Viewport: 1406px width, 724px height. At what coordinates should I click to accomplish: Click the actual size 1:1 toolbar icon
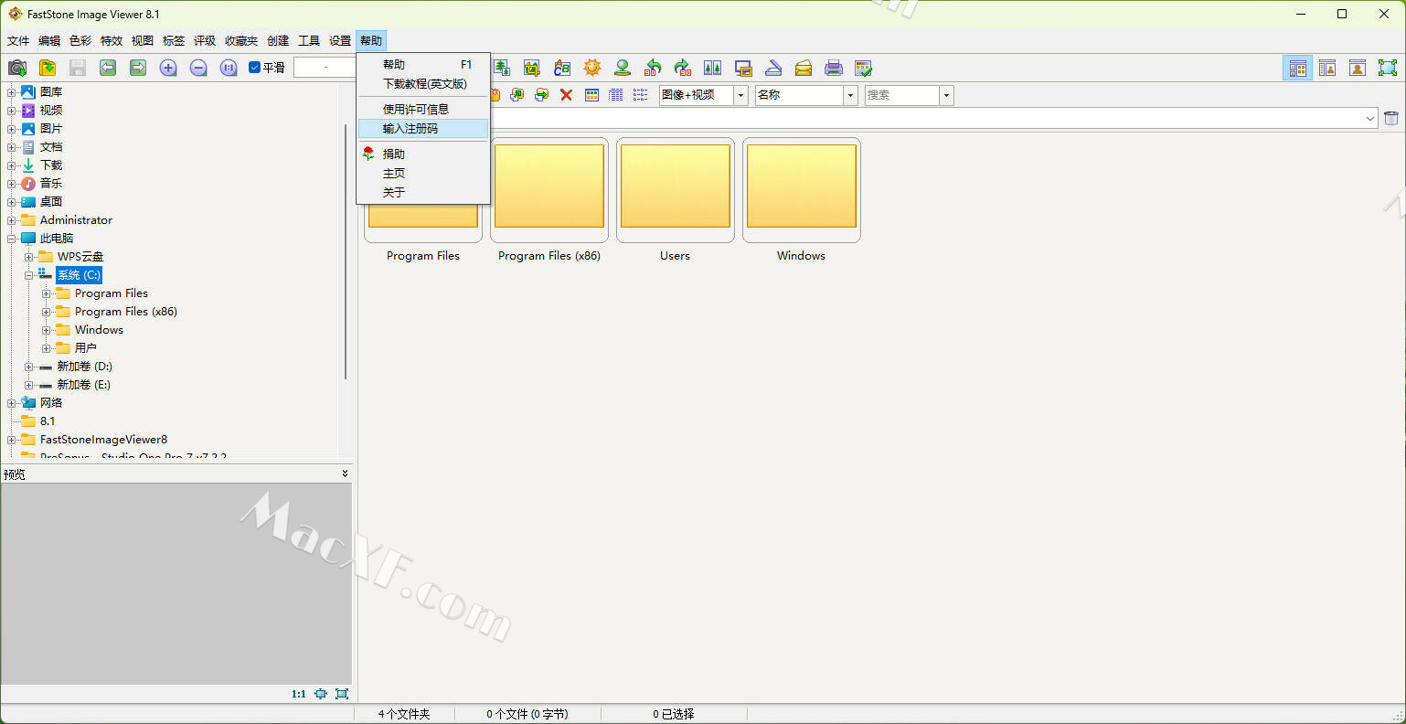click(229, 68)
